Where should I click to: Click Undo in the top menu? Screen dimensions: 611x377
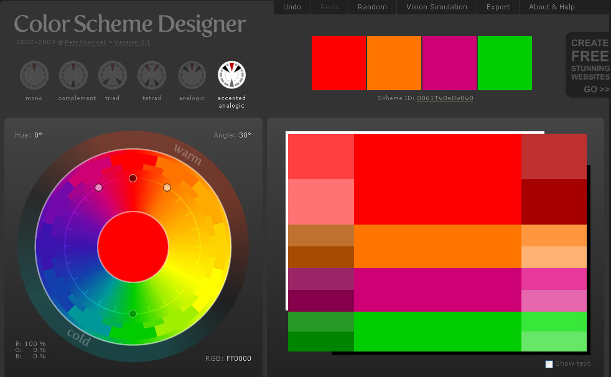tap(291, 7)
